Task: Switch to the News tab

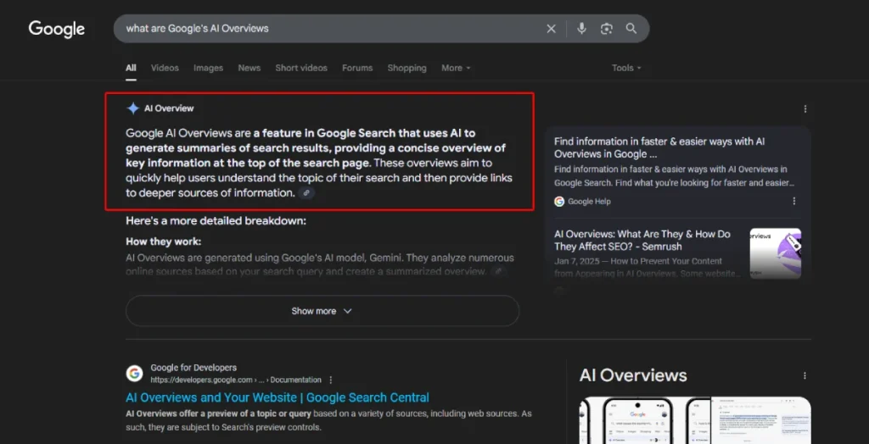Action: (x=249, y=68)
